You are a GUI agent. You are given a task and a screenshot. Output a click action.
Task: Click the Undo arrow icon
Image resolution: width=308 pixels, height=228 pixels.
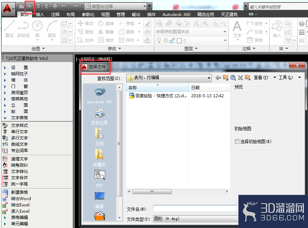point(63,6)
